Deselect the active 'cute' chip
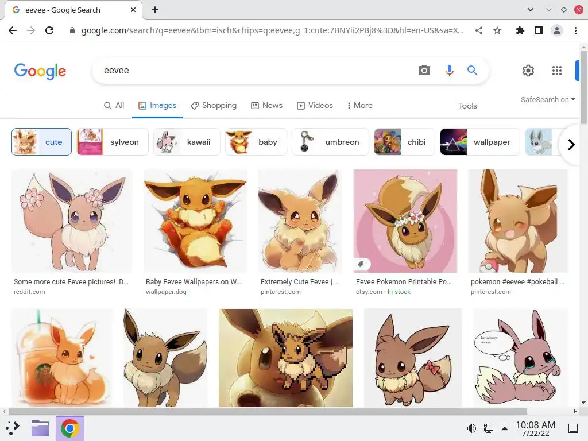Viewport: 588px width, 441px height. coord(41,142)
